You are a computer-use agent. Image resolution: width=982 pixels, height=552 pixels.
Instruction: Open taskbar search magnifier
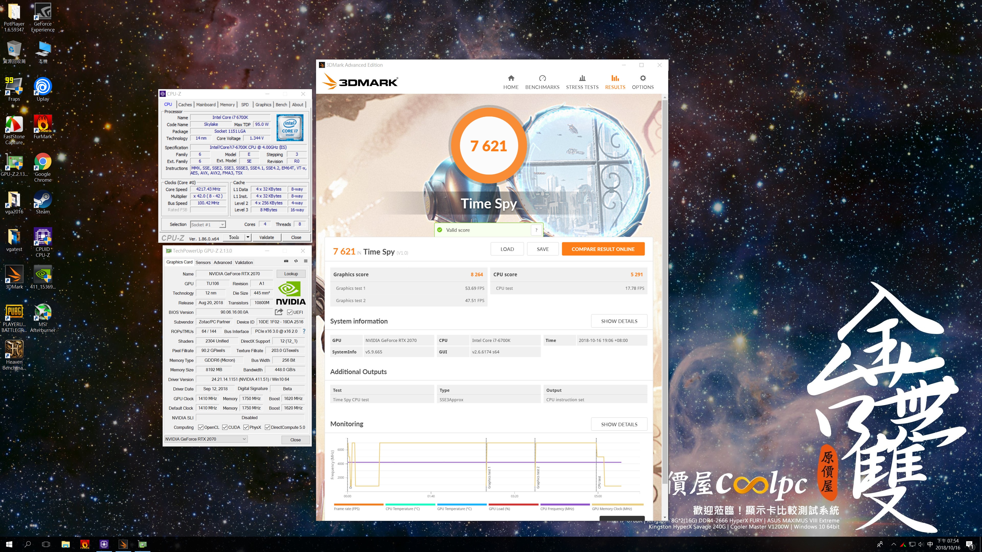pyautogui.click(x=27, y=544)
